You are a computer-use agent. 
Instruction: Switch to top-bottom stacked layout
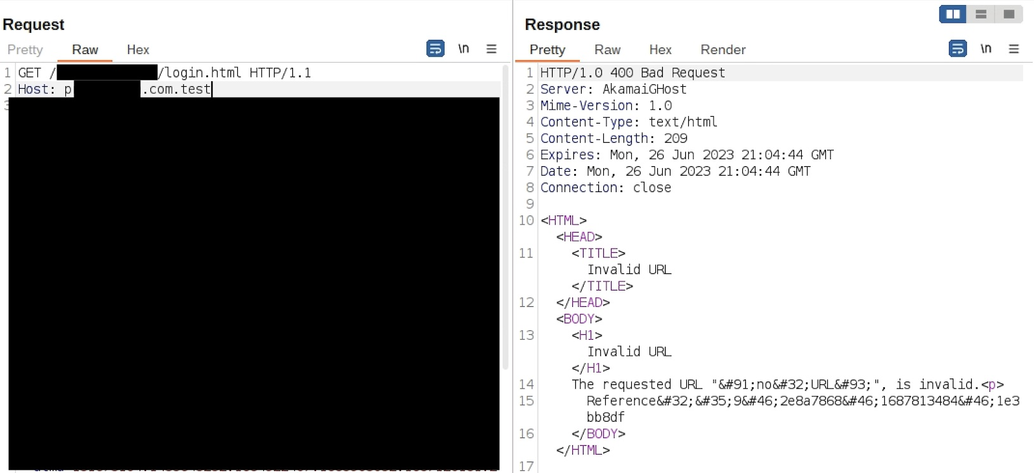(981, 14)
